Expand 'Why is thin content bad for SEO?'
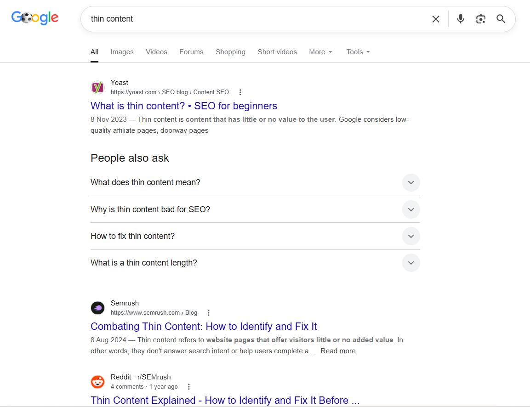Viewport: 530px width, 407px height. [255, 209]
